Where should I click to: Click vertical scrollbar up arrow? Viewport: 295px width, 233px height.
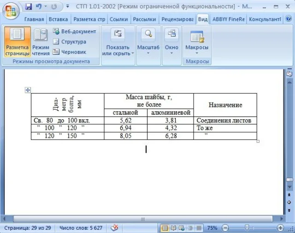(x=289, y=82)
